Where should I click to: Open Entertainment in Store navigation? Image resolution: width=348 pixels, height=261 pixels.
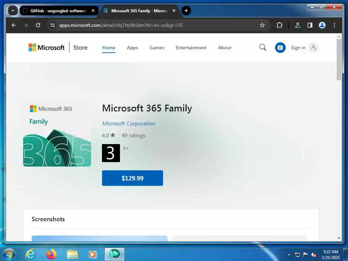click(191, 48)
